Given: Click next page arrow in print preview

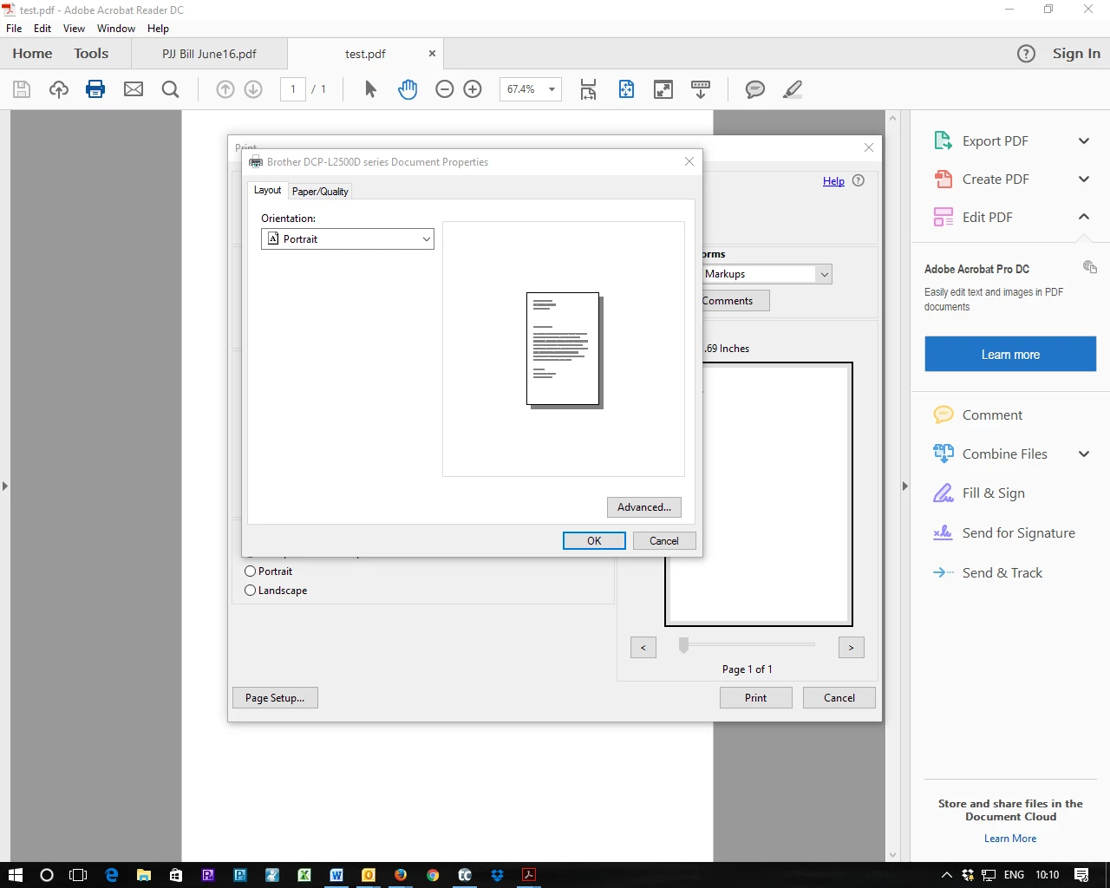Looking at the screenshot, I should pyautogui.click(x=852, y=648).
